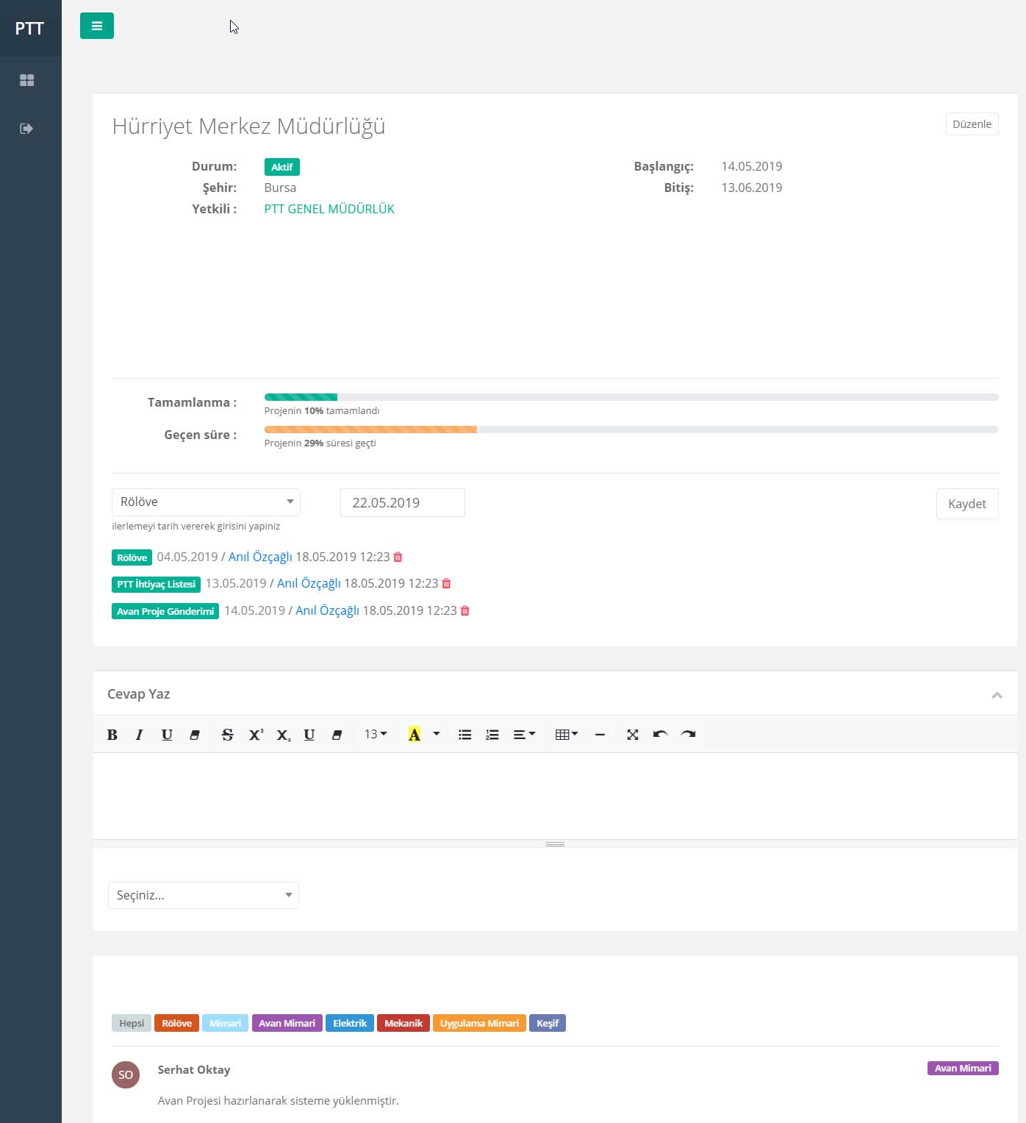Screen dimensions: 1026x1123
Task: Undo the last editor action
Action: pyautogui.click(x=660, y=735)
